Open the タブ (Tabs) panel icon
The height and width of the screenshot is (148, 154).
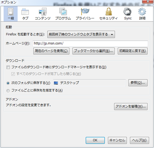click(x=25, y=14)
